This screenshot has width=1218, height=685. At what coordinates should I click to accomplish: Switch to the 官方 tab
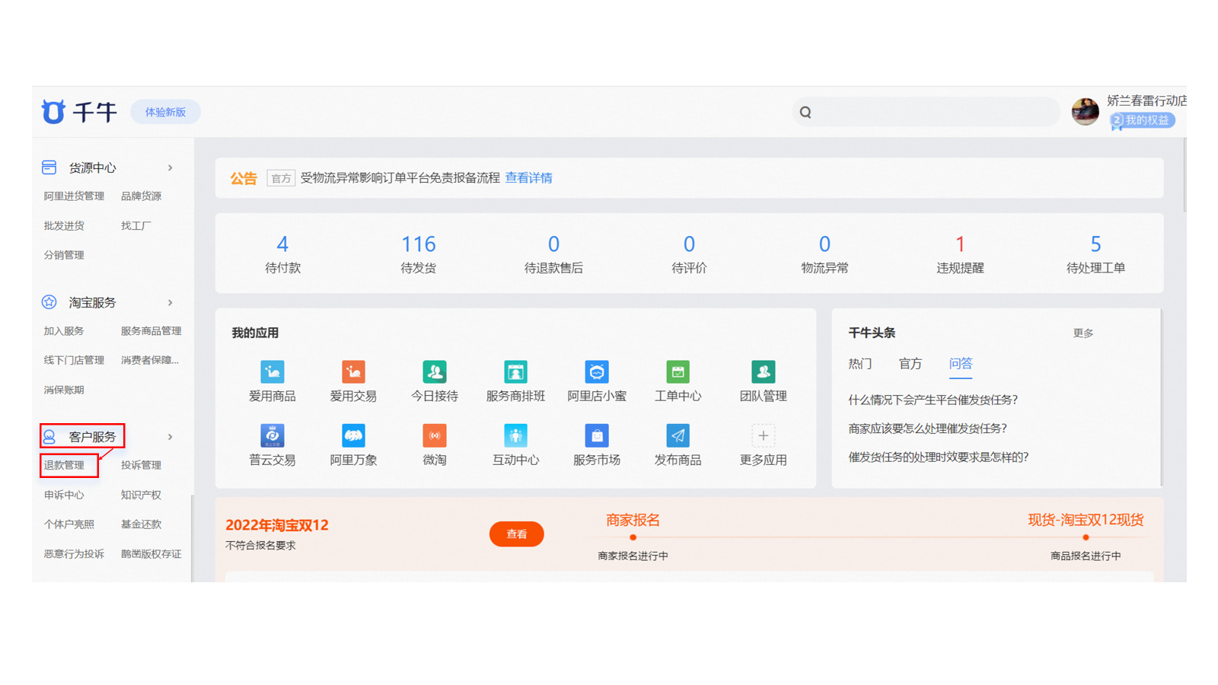click(910, 364)
